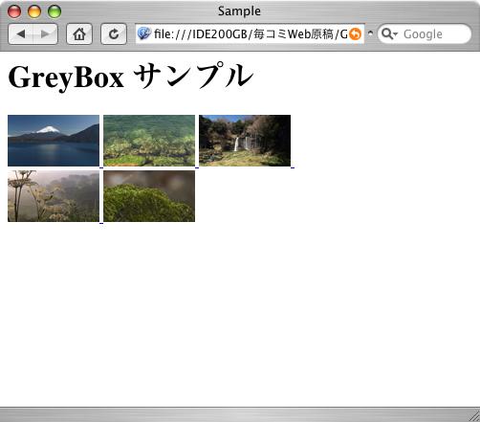480x422 pixels.
Task: Click the globe site icon in address bar
Action: tap(144, 33)
